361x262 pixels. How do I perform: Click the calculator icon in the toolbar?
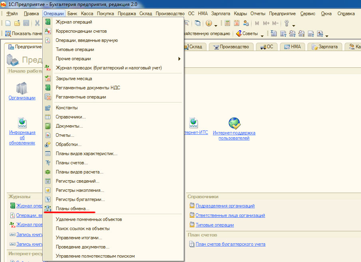pos(227,24)
